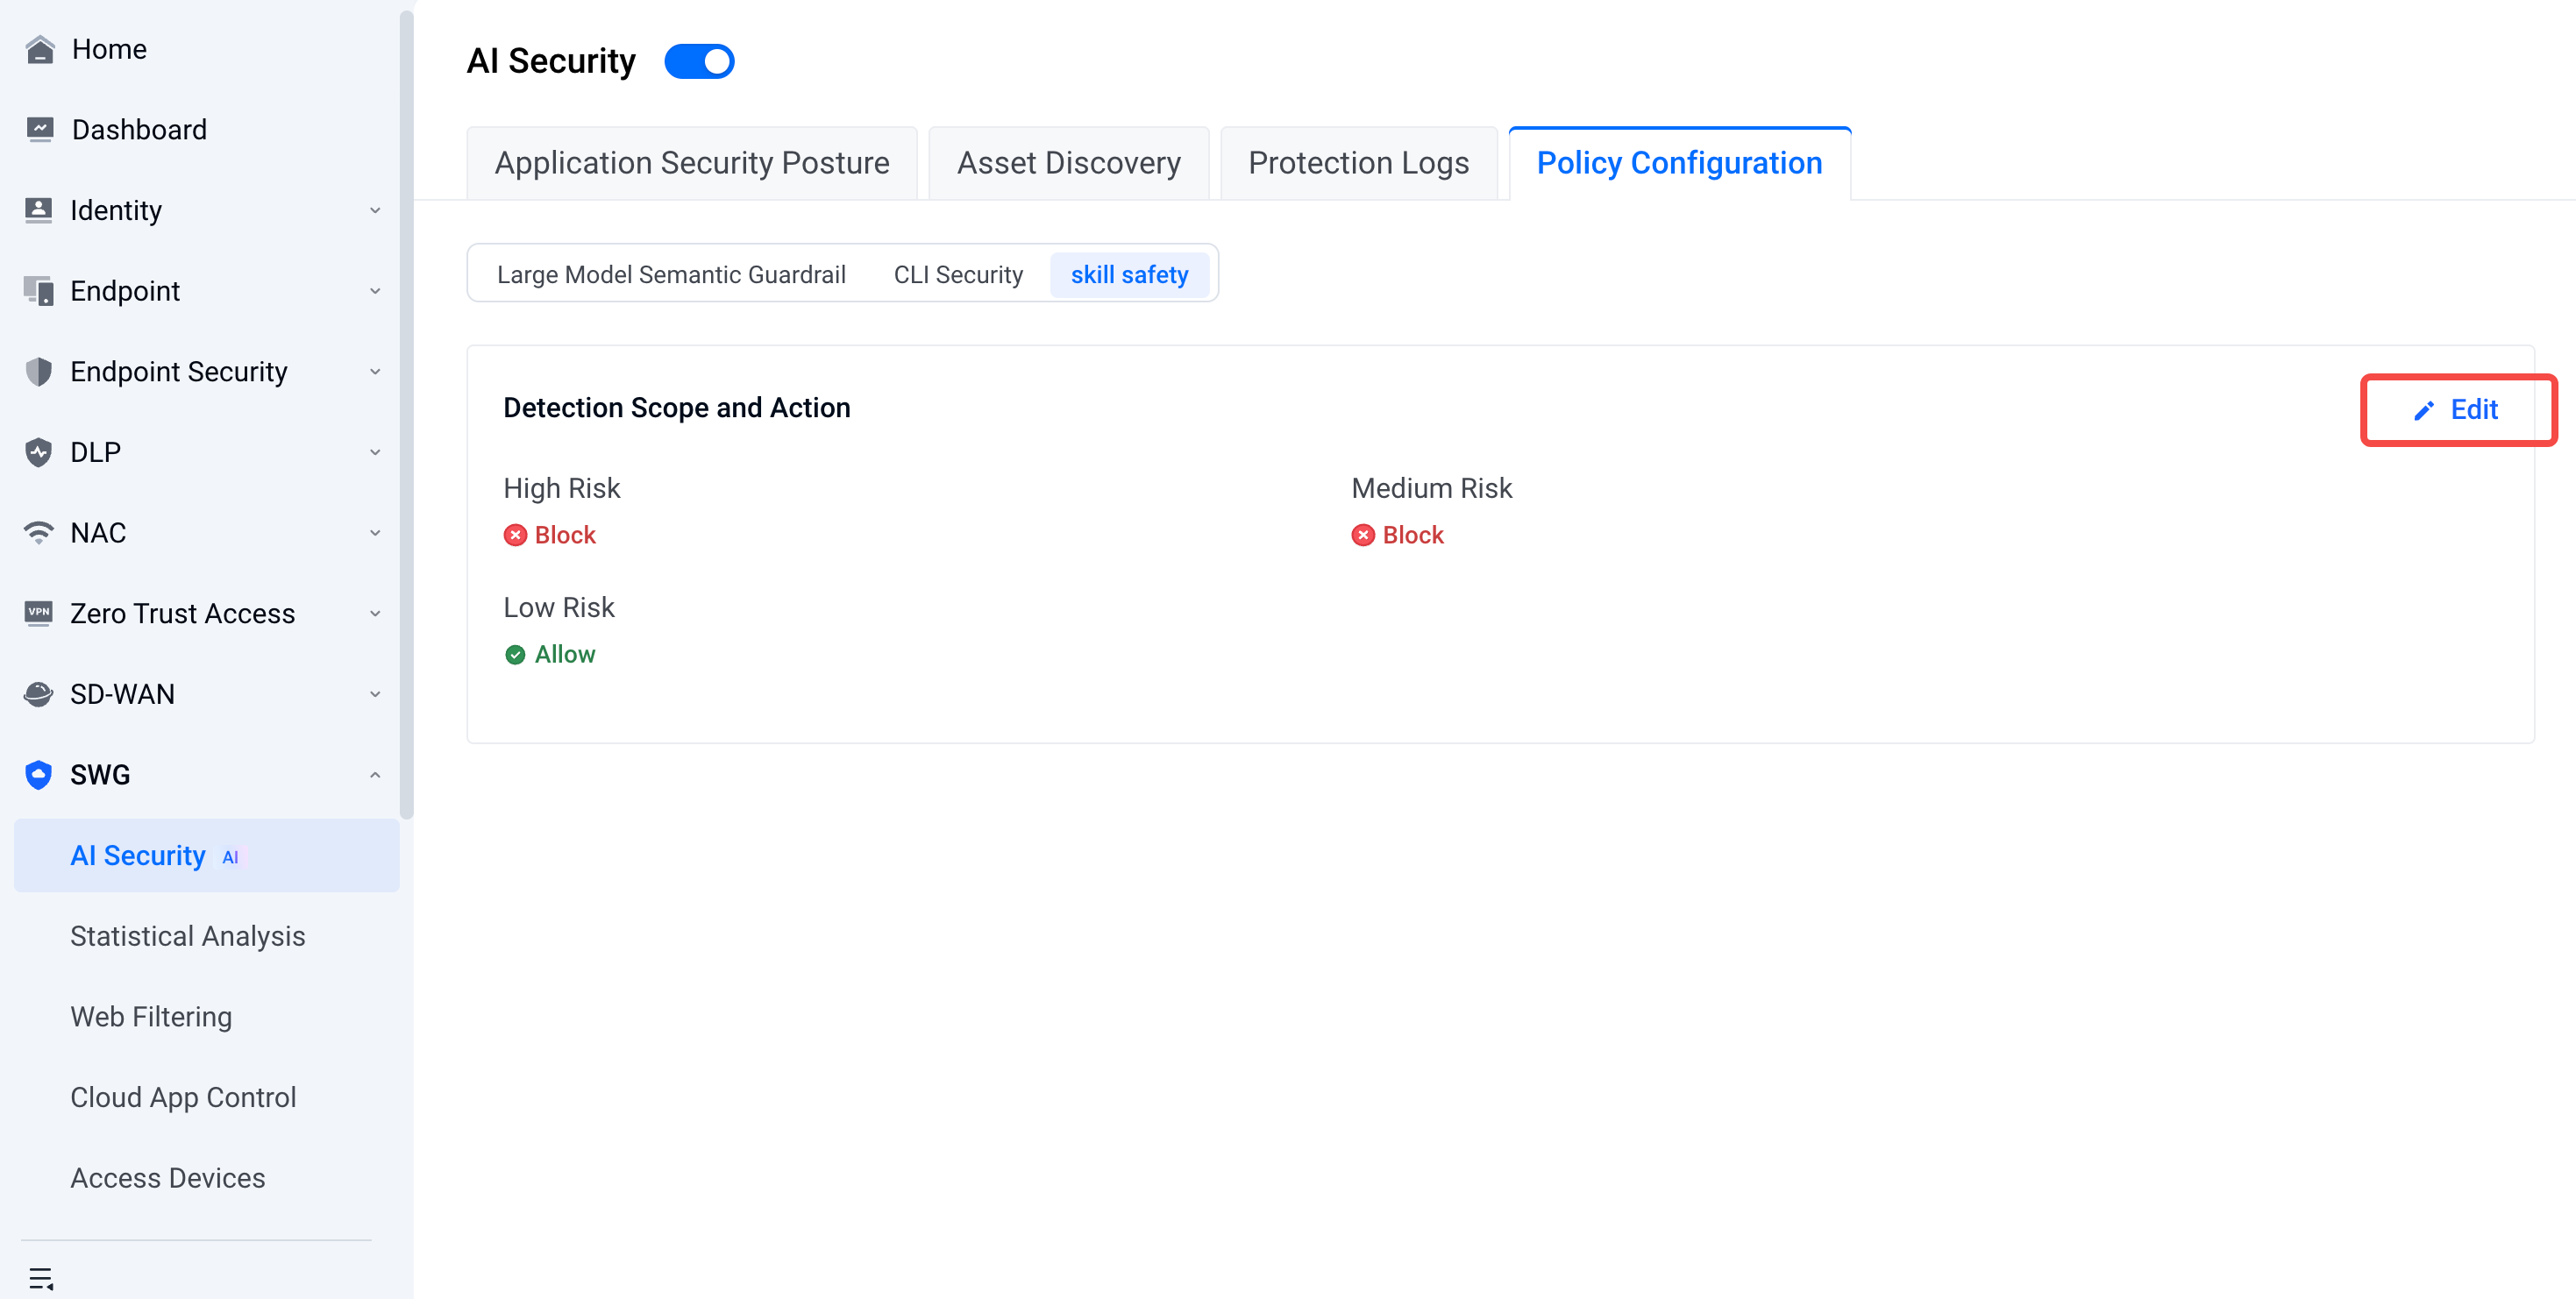Click the Home house icon
This screenshot has width=2576, height=1299.
[x=39, y=49]
